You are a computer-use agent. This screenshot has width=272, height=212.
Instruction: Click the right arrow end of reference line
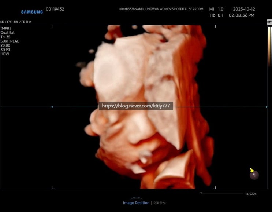point(267,107)
